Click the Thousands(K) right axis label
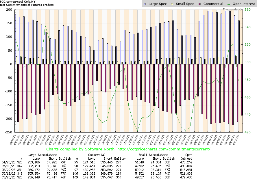The width and height of the screenshot is (257, 179). 231,10
